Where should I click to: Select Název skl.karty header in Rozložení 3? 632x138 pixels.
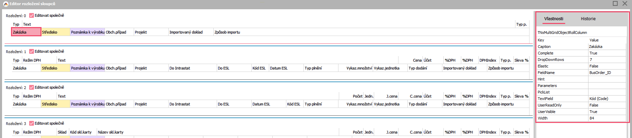110,132
